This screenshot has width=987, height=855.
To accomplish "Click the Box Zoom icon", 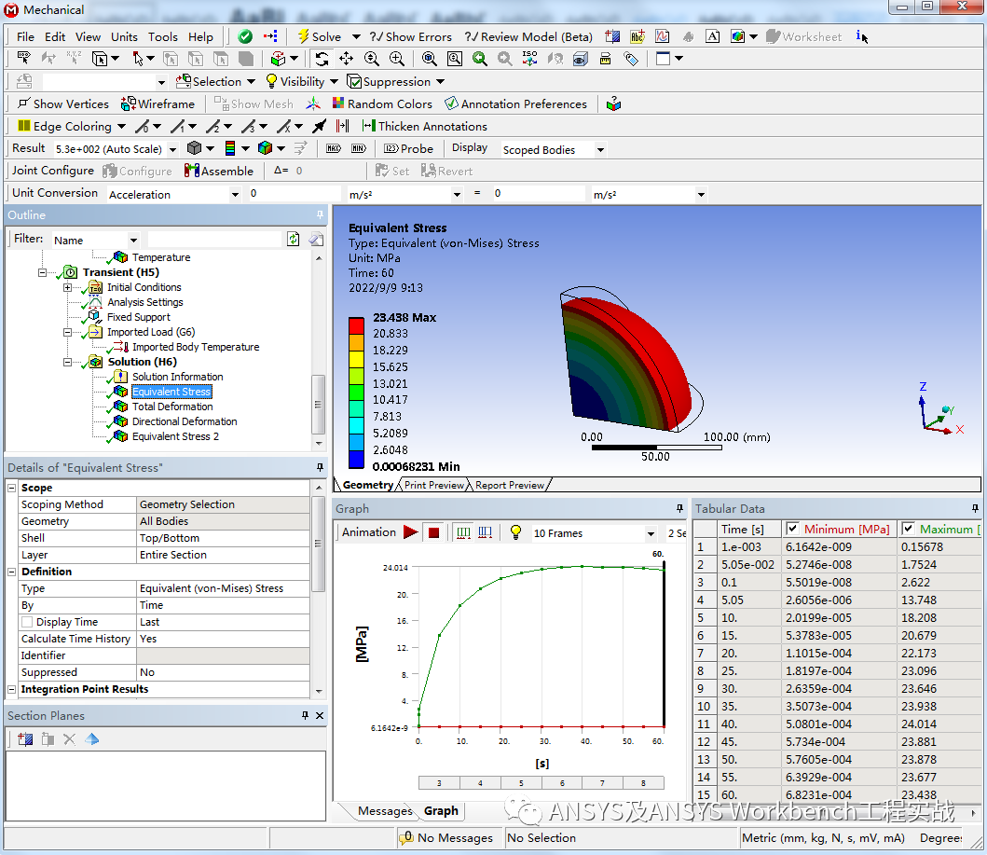I will click(455, 59).
